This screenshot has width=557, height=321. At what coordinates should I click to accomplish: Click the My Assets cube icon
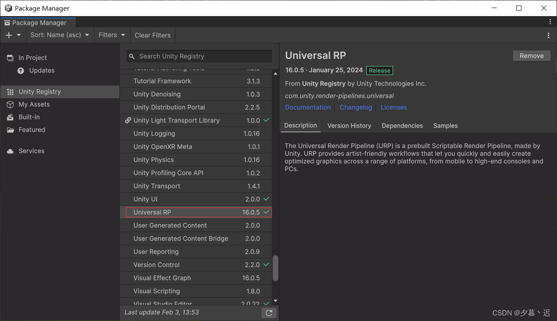(10, 104)
